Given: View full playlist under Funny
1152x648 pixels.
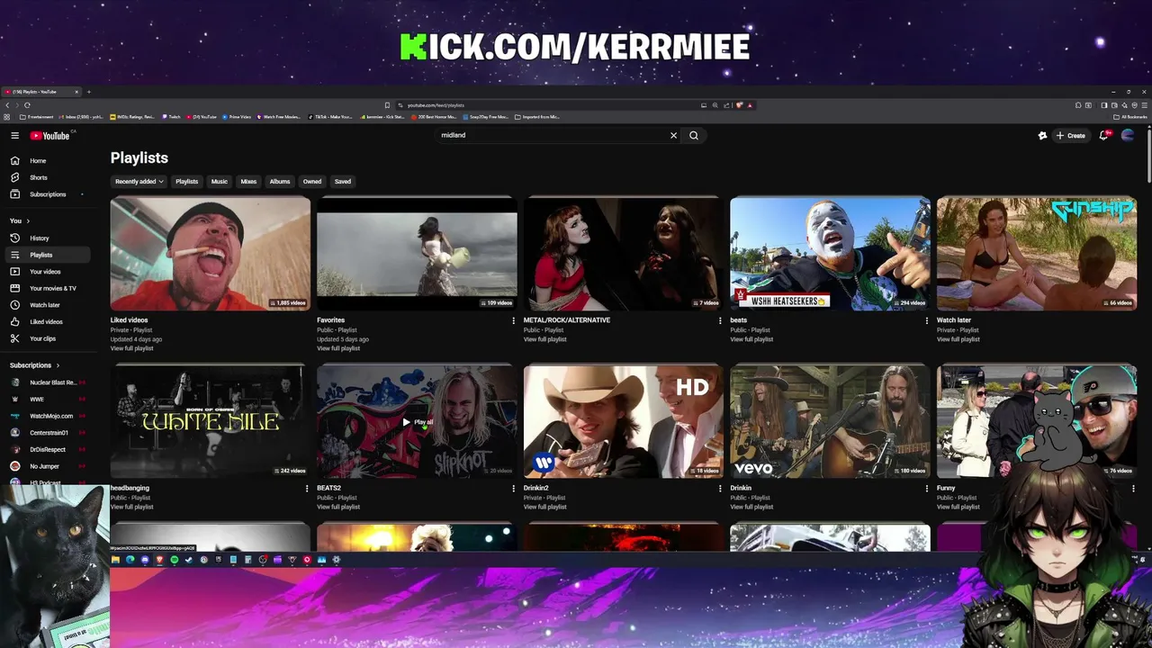Looking at the screenshot, I should pyautogui.click(x=958, y=507).
